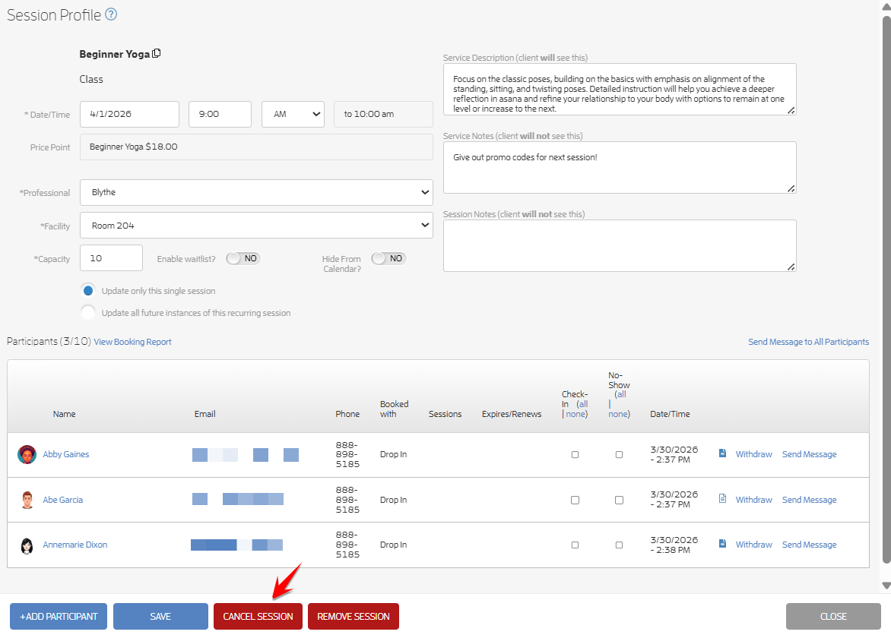Click the CANCEL SESSION button
891x638 pixels.
(258, 617)
